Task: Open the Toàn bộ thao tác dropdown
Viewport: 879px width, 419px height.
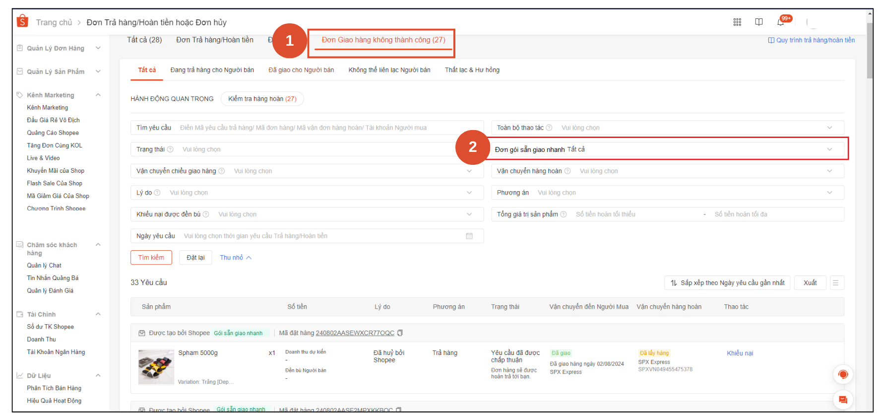Action: [829, 128]
